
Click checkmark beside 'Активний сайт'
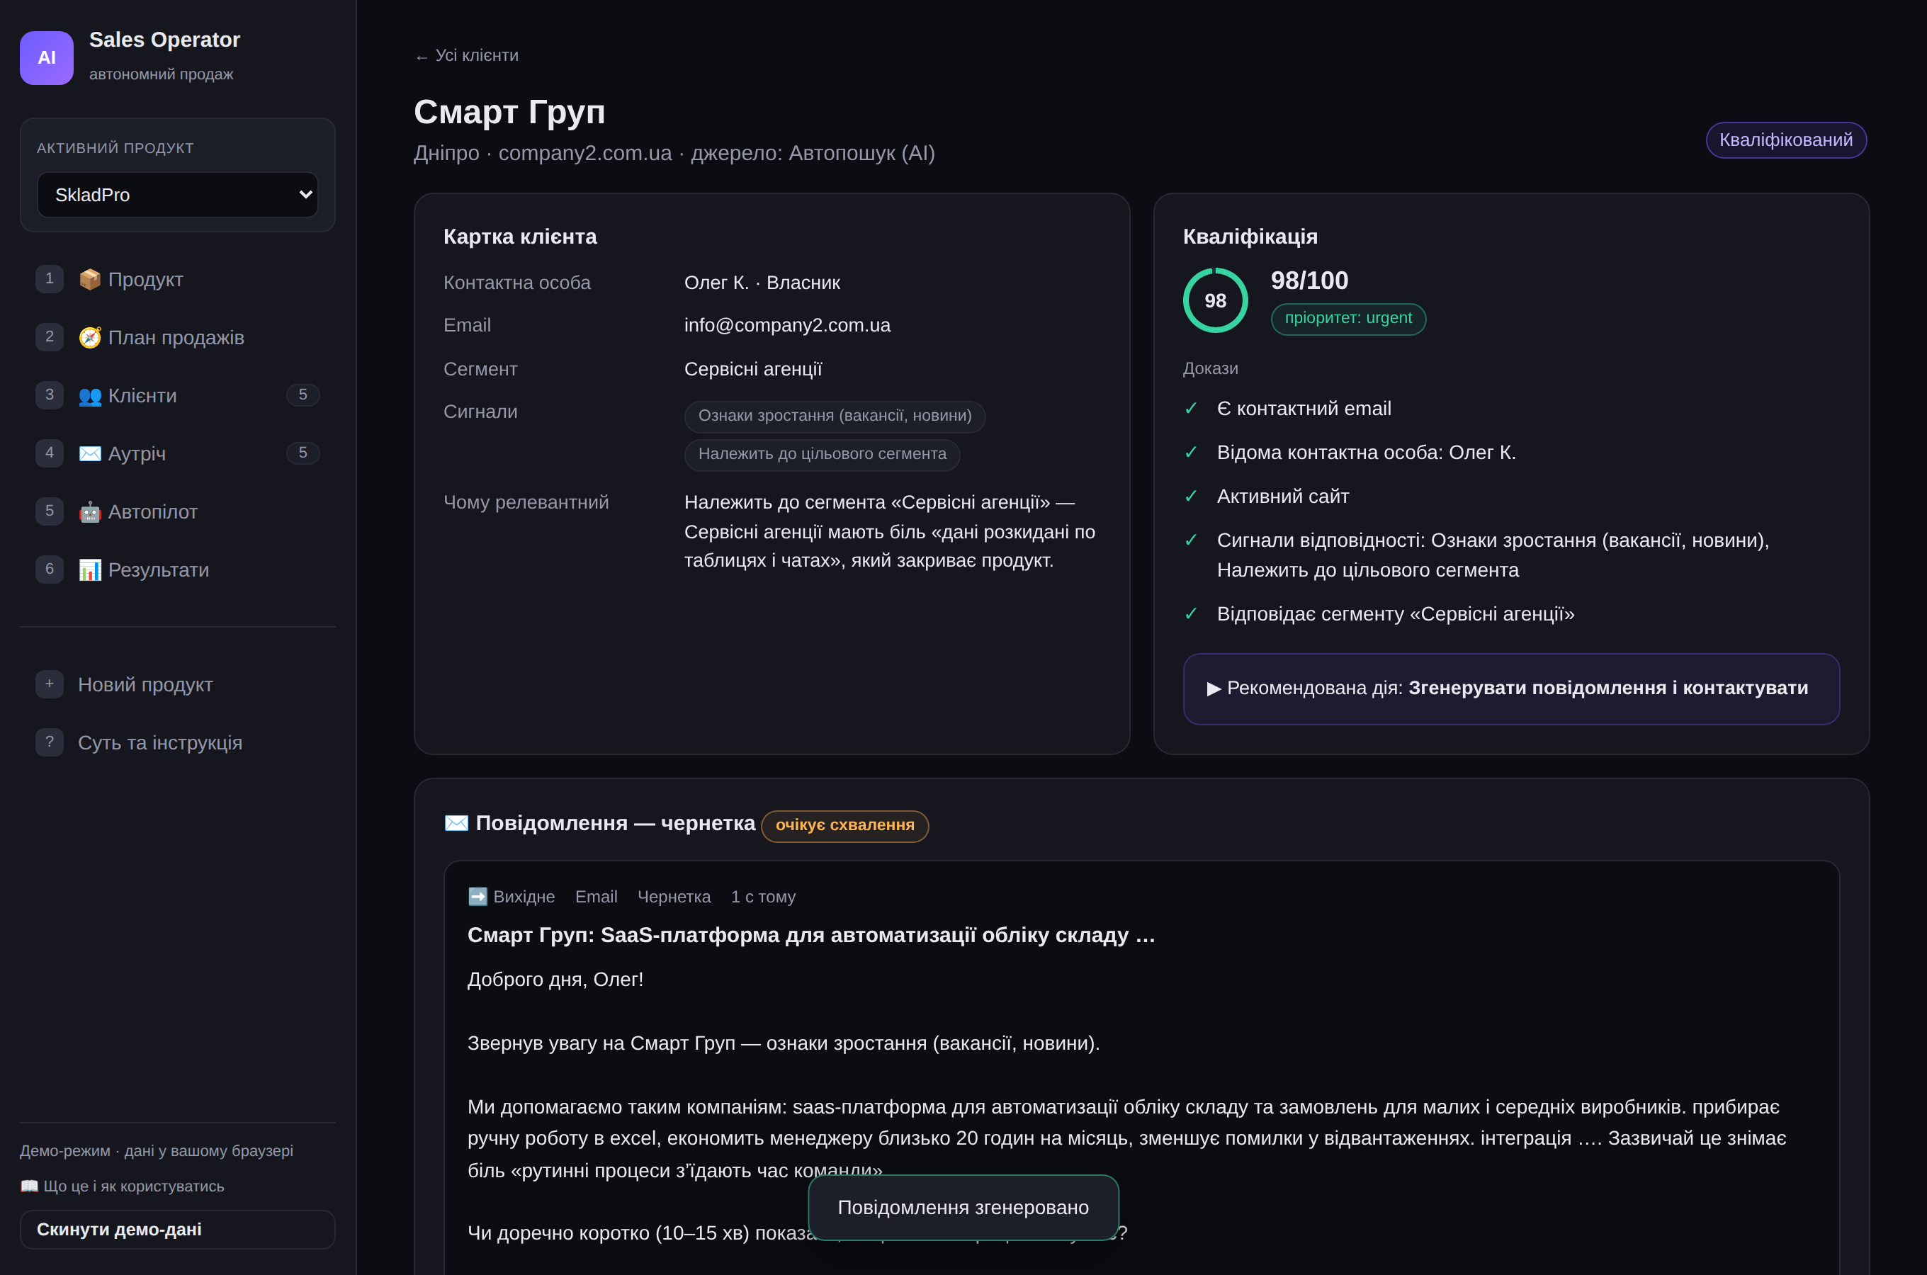click(x=1191, y=496)
